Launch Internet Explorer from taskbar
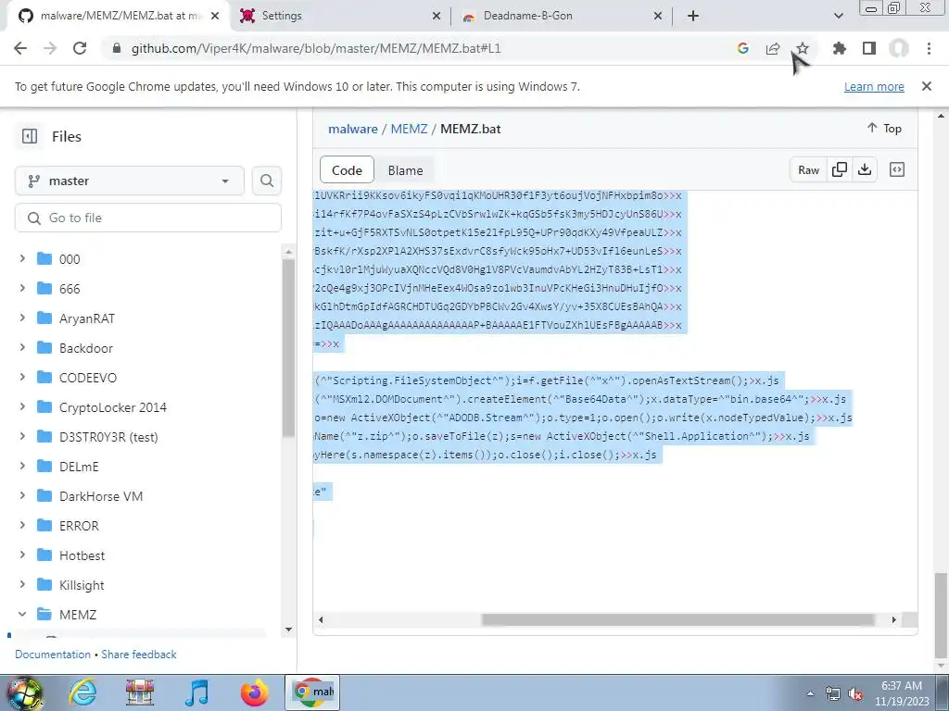 (82, 692)
